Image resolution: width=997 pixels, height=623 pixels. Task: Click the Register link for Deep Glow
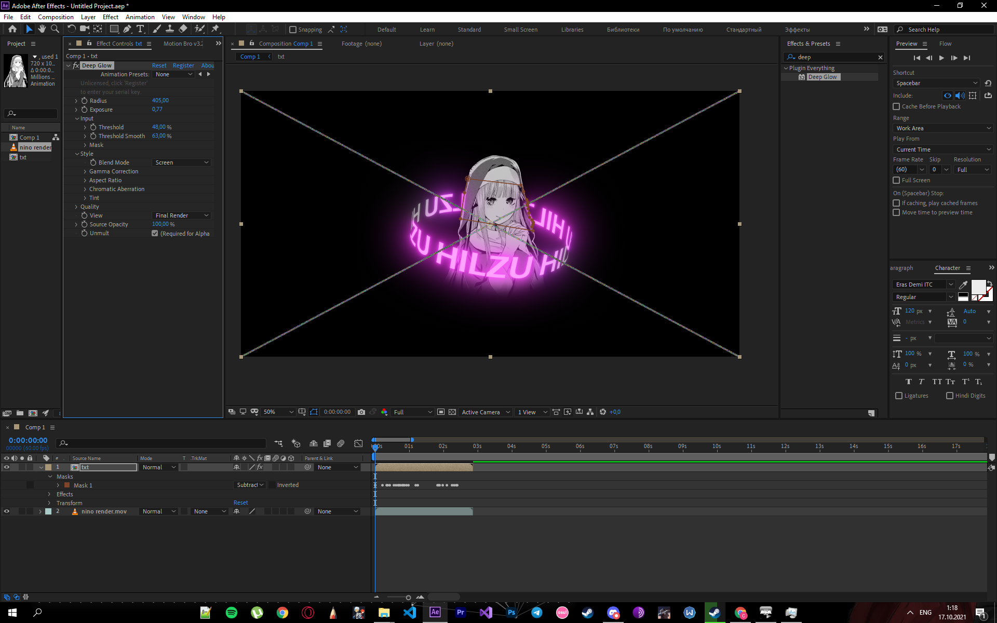183,65
